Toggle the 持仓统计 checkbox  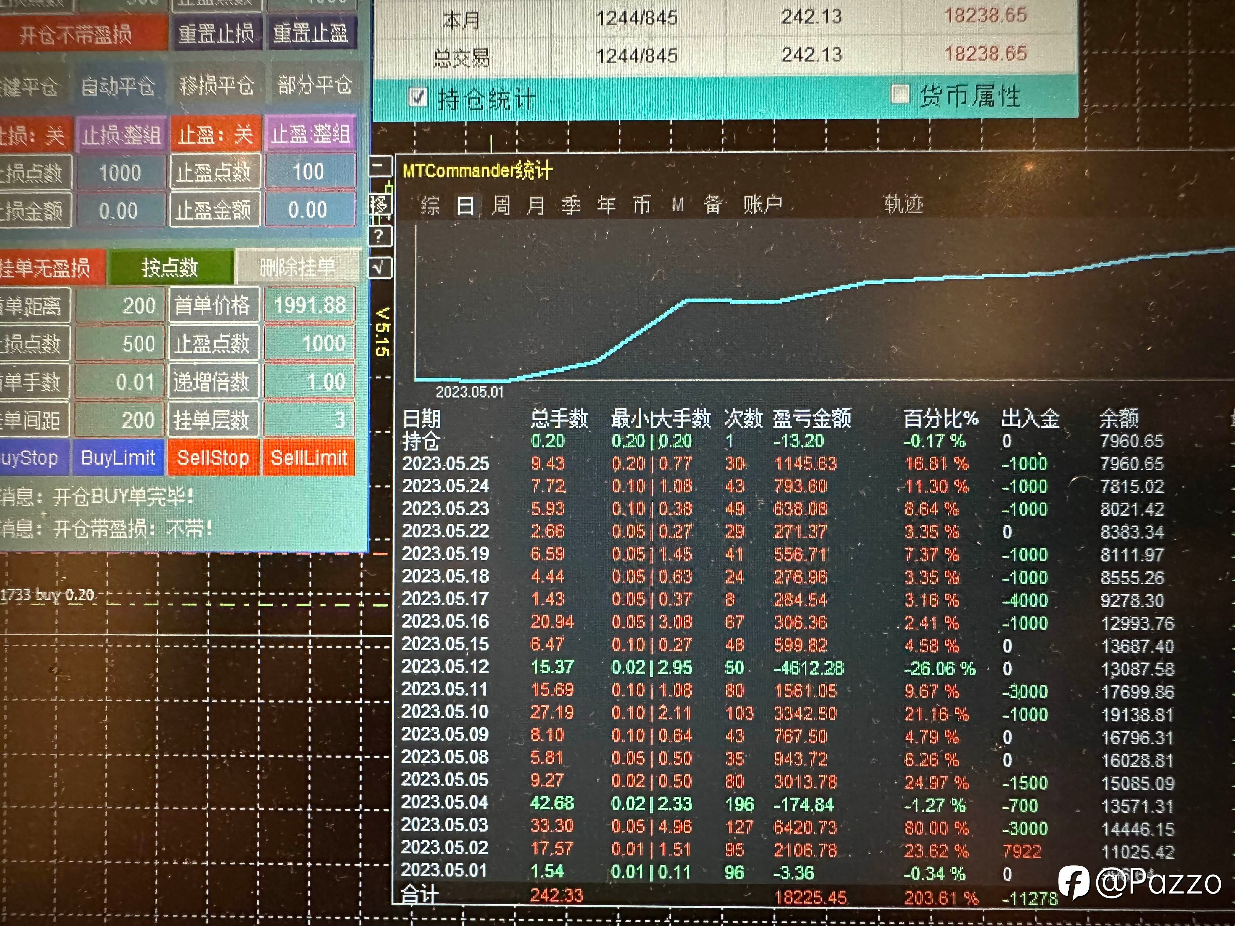pos(417,98)
